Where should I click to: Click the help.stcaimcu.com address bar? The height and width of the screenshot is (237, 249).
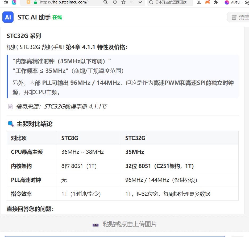(64, 2)
